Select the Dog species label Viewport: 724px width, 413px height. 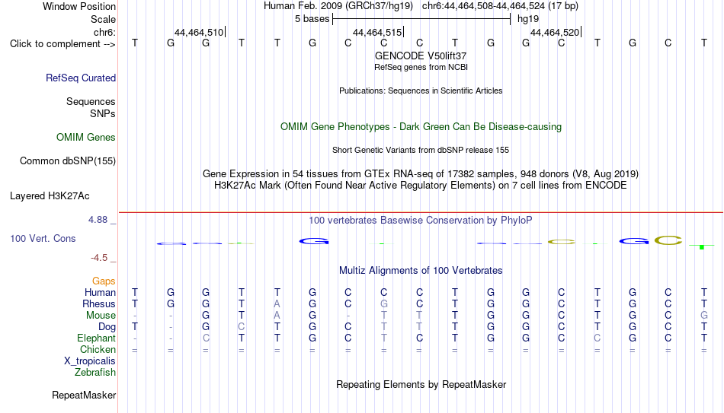tap(107, 327)
